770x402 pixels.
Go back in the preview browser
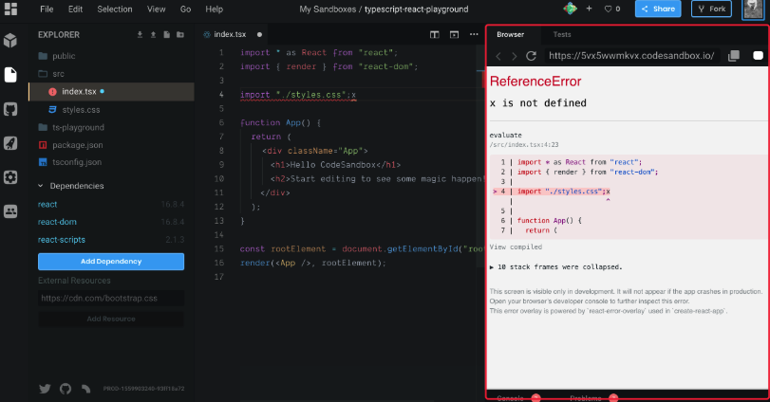point(498,56)
